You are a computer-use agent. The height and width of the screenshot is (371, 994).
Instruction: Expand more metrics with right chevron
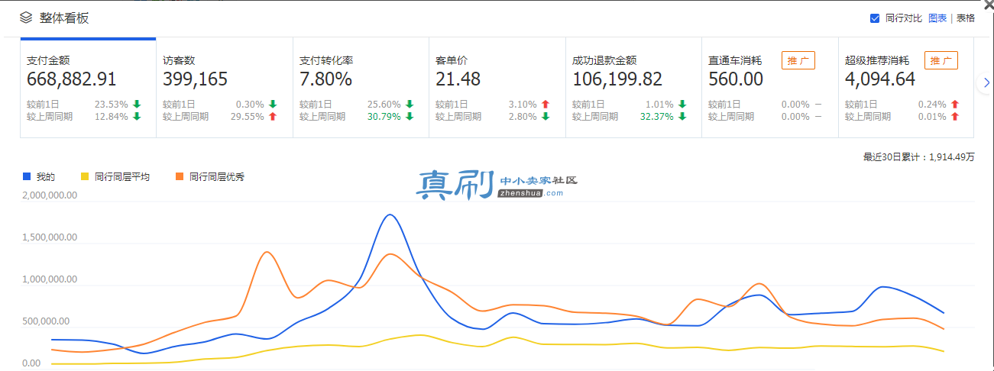pos(986,82)
